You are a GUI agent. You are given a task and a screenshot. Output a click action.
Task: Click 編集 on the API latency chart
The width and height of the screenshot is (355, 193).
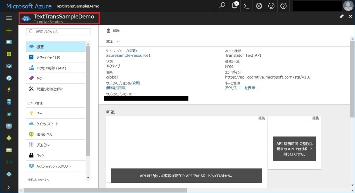tap(315, 118)
